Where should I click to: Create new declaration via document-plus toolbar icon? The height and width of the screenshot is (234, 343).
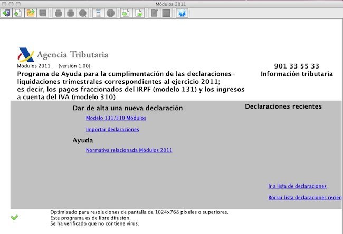click(x=18, y=14)
